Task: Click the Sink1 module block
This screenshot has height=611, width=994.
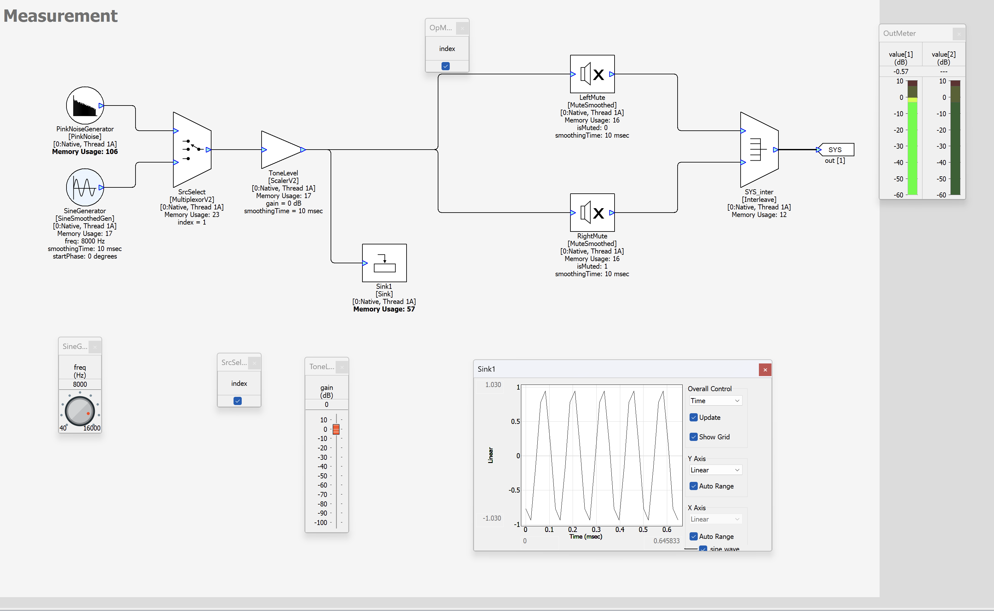Action: point(384,263)
